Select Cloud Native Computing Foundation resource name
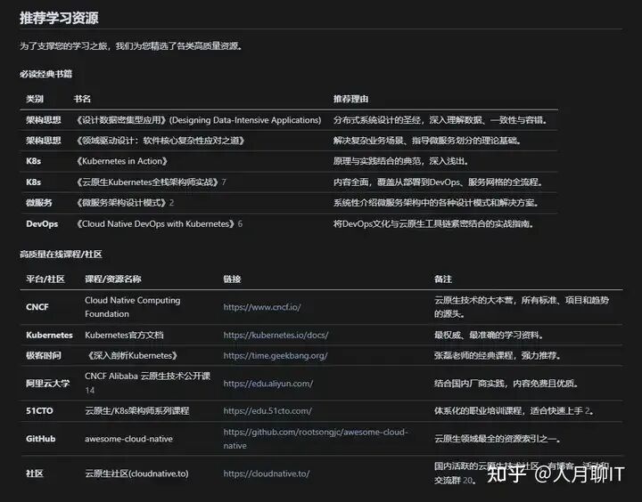Screen dimensions: 642x502 [133, 307]
